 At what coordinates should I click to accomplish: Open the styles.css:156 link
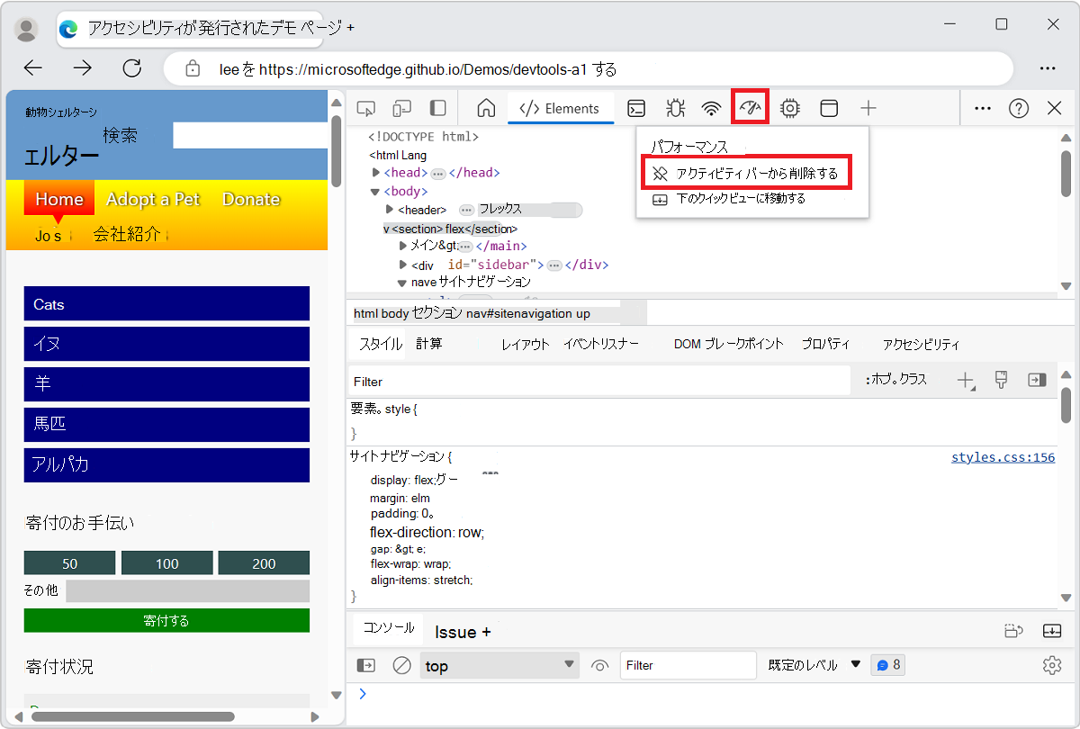click(x=1003, y=456)
